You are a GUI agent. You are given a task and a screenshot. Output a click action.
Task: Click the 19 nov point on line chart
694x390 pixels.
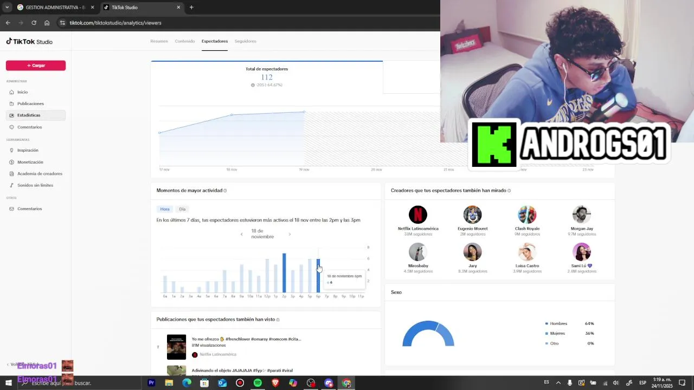click(304, 112)
